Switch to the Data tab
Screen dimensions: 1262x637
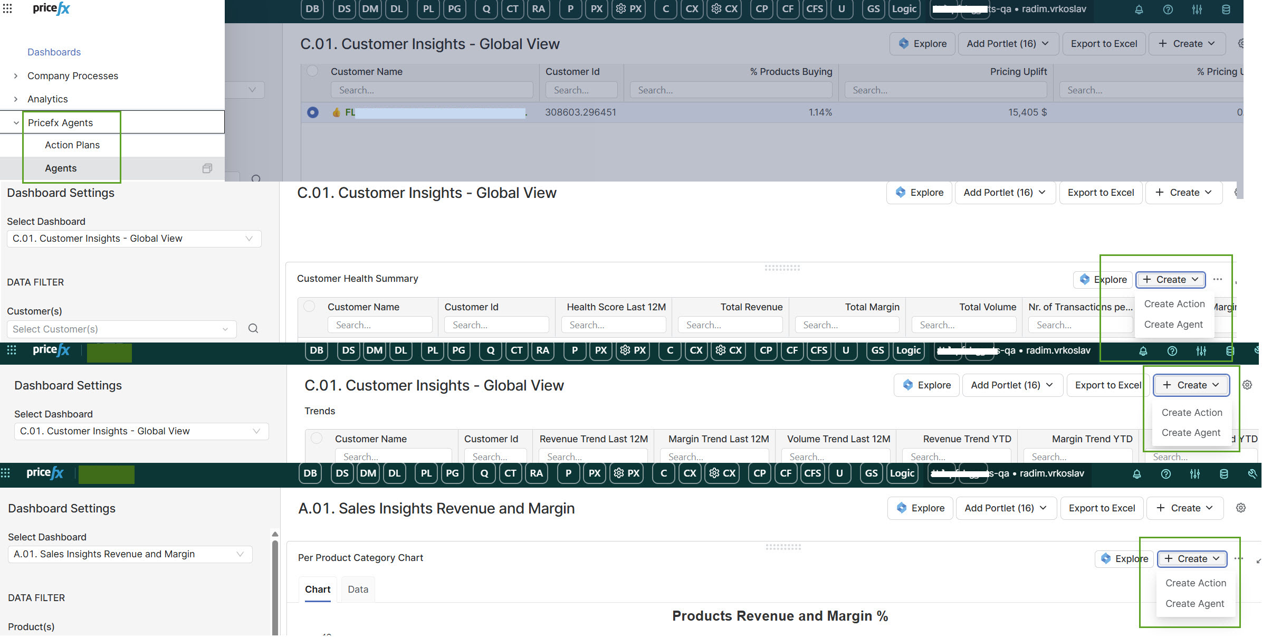[358, 590]
